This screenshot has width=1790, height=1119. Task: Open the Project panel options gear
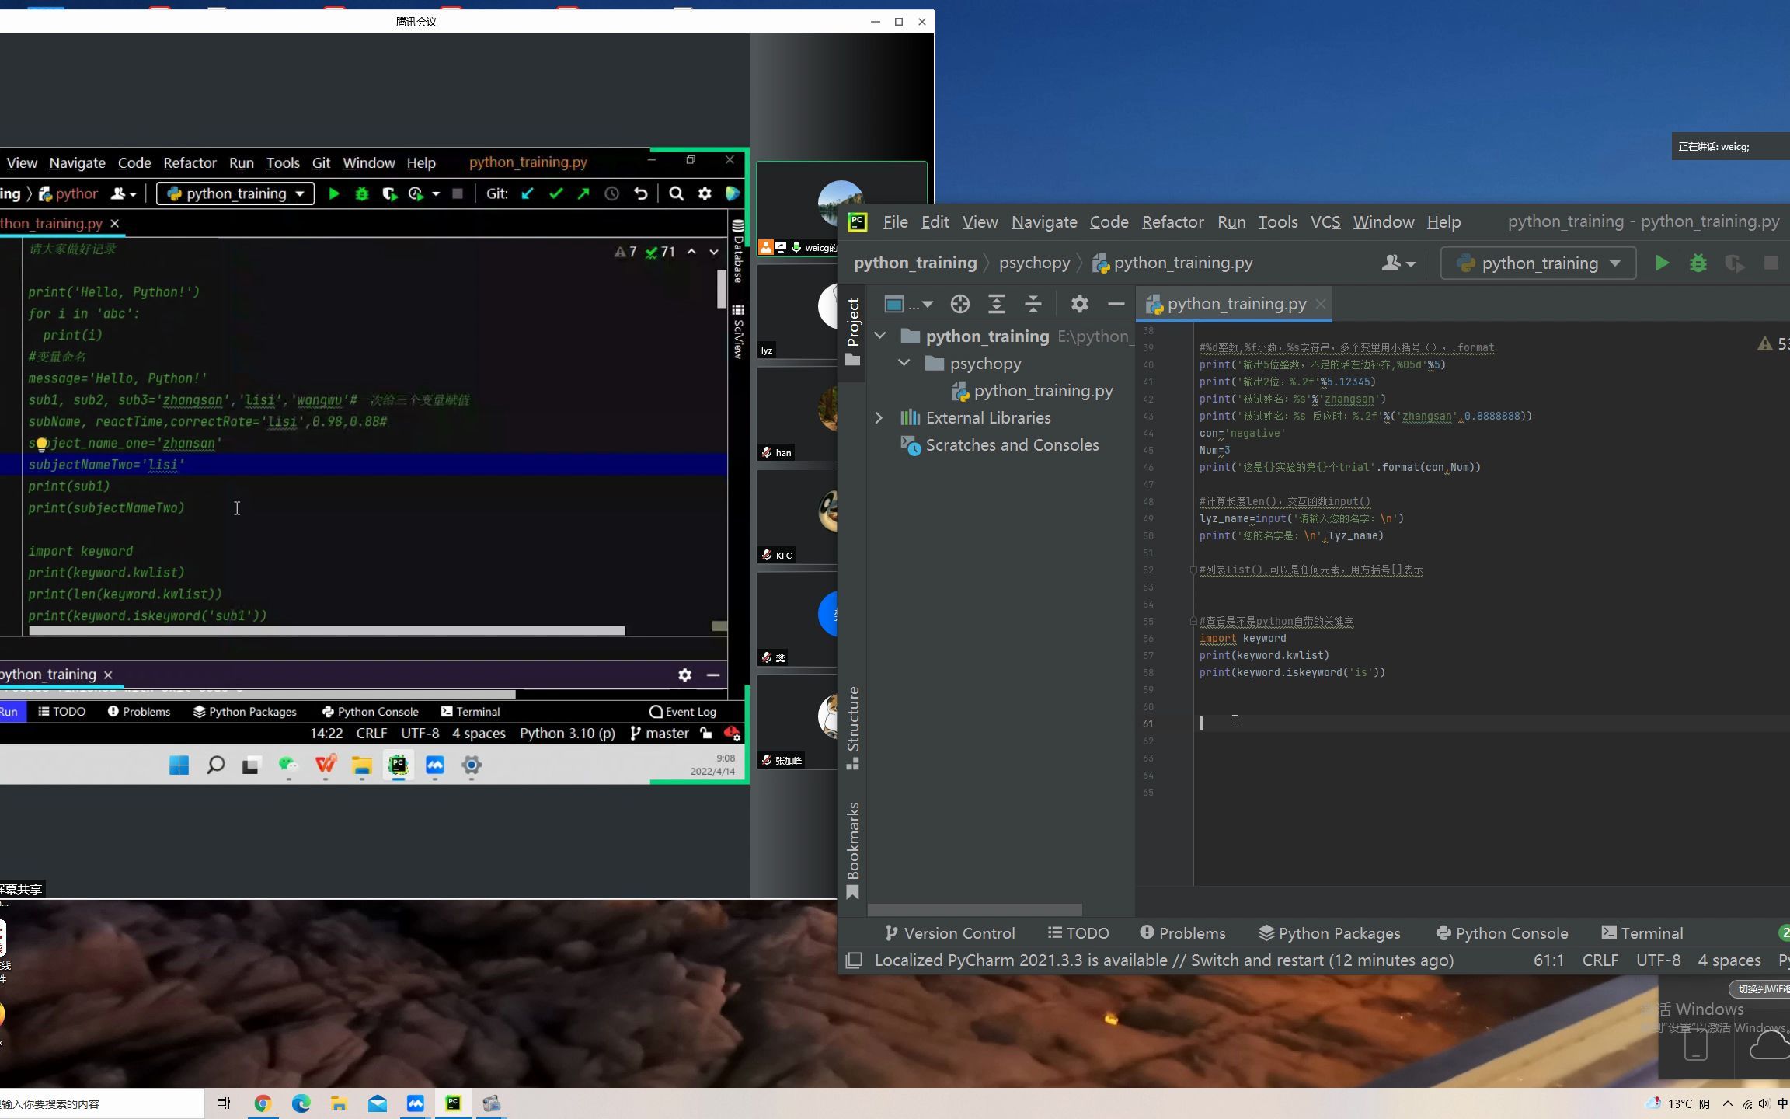(1078, 304)
